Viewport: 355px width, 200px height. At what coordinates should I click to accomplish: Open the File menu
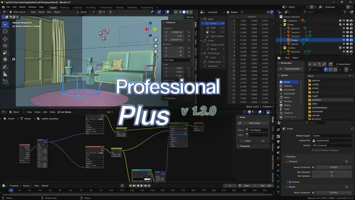(8, 7)
